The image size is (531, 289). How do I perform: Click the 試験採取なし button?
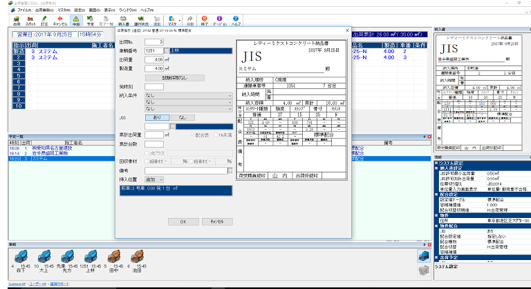175,78
